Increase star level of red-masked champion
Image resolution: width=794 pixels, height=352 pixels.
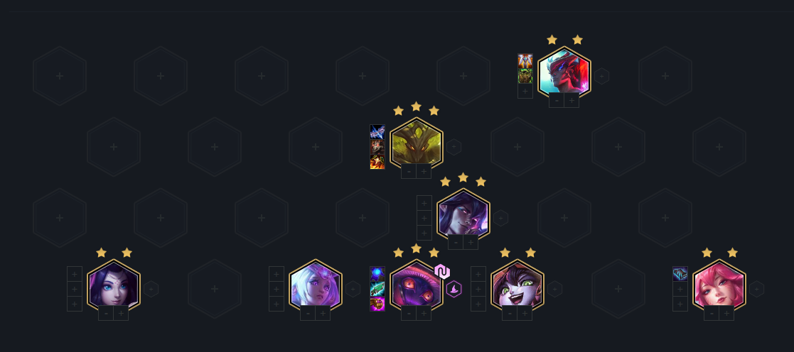(572, 100)
